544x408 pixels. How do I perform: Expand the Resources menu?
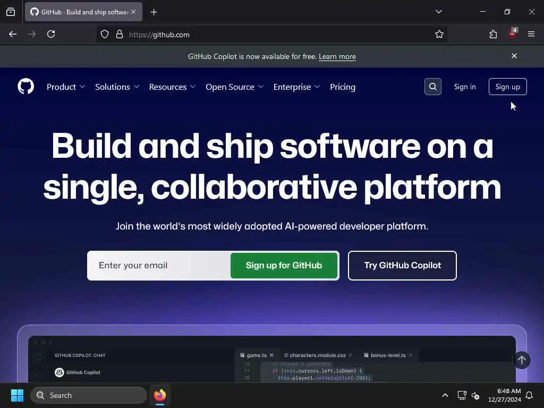click(173, 87)
